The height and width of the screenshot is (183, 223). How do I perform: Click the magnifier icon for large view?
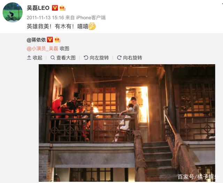(53, 58)
